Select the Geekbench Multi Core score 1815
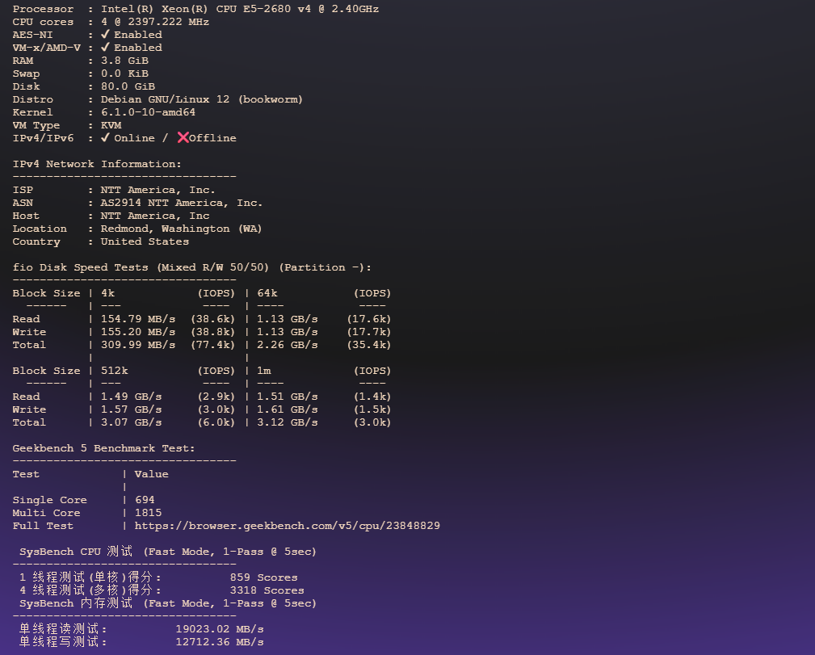This screenshot has width=815, height=655. click(x=148, y=513)
